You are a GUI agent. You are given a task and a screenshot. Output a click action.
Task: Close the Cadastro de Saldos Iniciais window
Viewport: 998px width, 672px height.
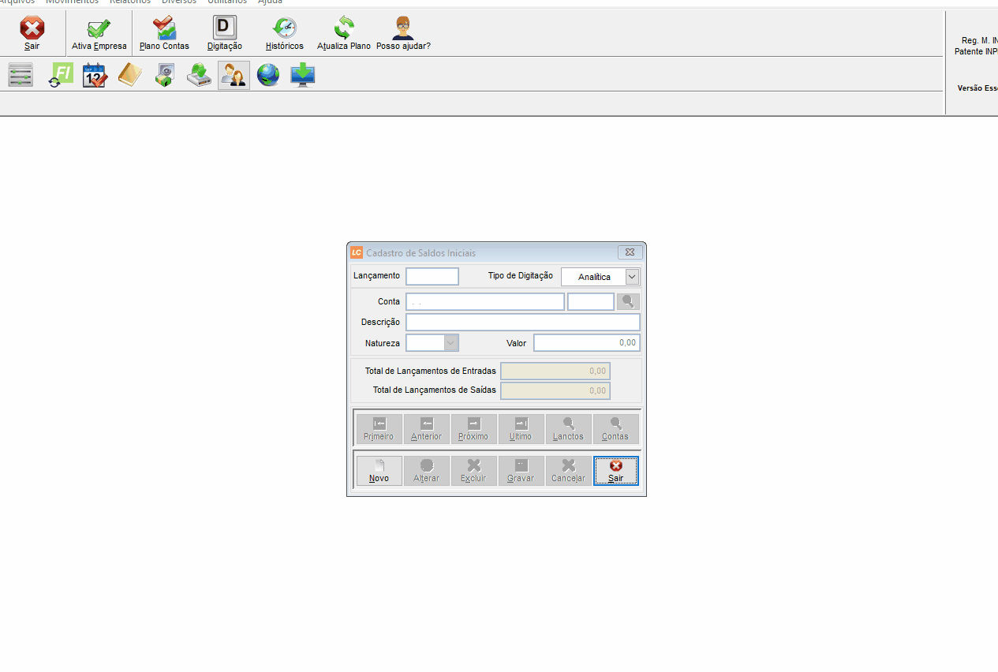(x=630, y=252)
